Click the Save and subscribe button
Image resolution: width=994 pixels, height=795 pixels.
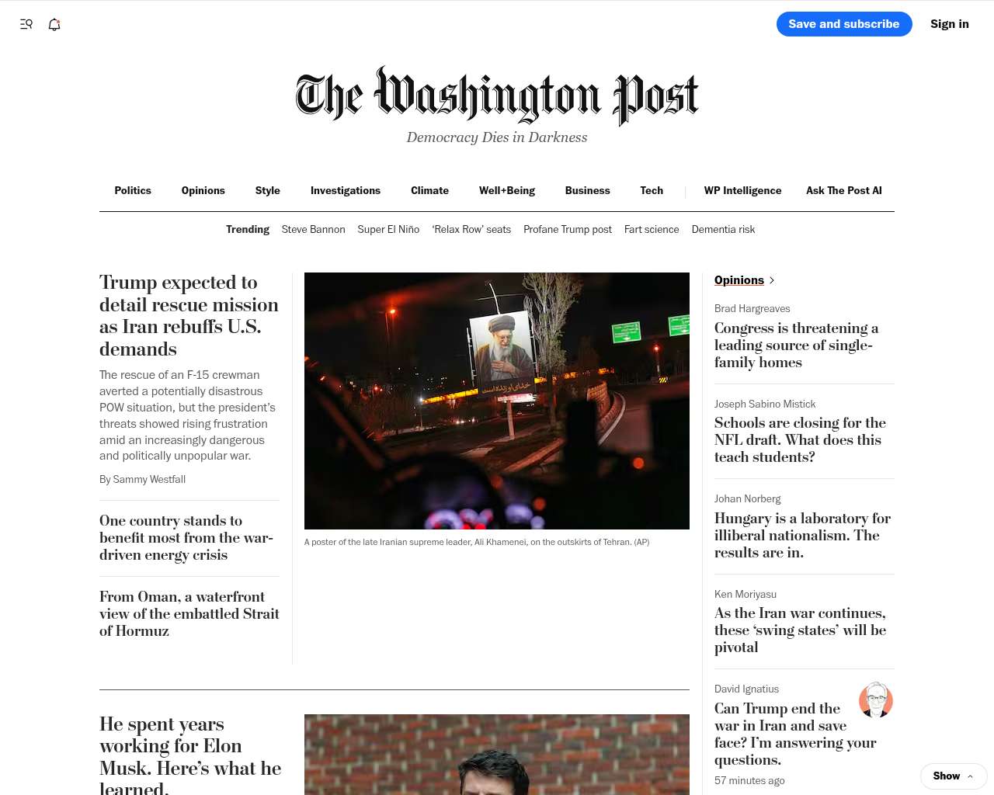pos(844,24)
